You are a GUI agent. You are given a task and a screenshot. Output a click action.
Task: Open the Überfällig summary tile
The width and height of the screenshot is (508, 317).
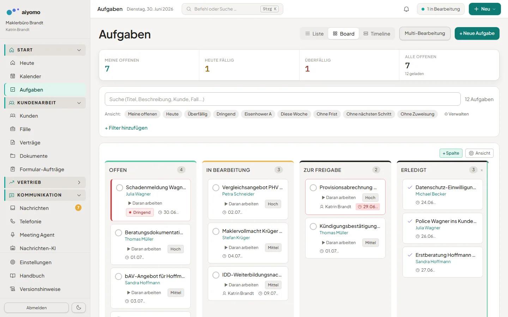(x=349, y=65)
